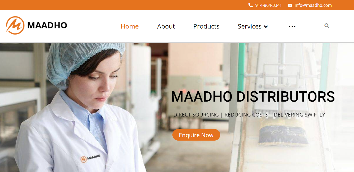Open the Services menu label

[250, 26]
